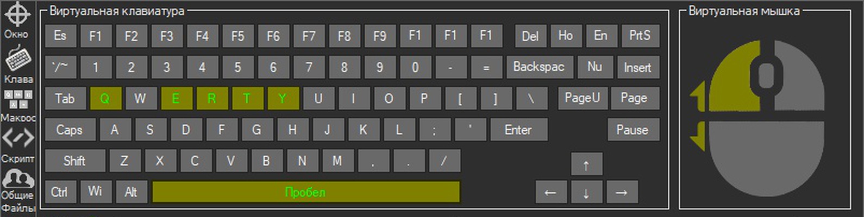Screen dimensions: 864x217
Task: Select the up arrow key
Action: [586, 165]
